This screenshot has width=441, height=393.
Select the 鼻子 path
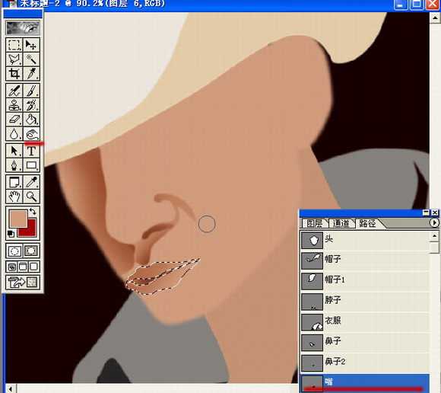(x=365, y=341)
